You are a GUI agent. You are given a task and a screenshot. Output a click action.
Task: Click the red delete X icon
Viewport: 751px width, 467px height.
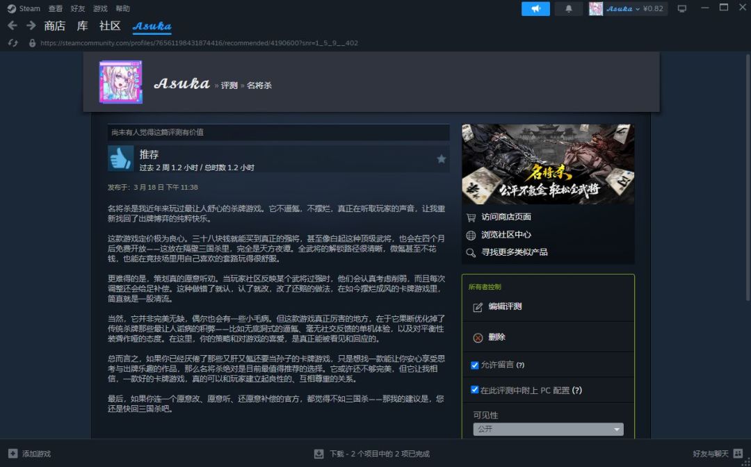coord(478,338)
